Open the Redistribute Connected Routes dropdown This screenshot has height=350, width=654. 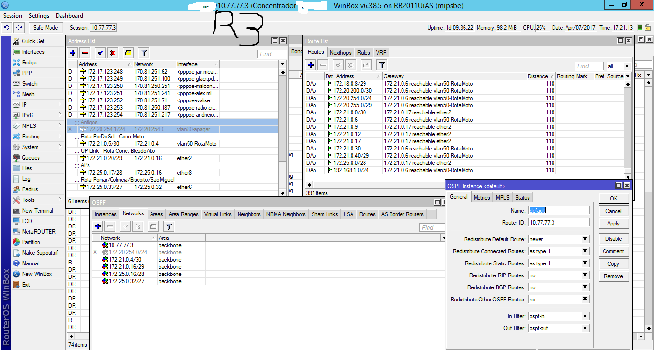click(585, 251)
